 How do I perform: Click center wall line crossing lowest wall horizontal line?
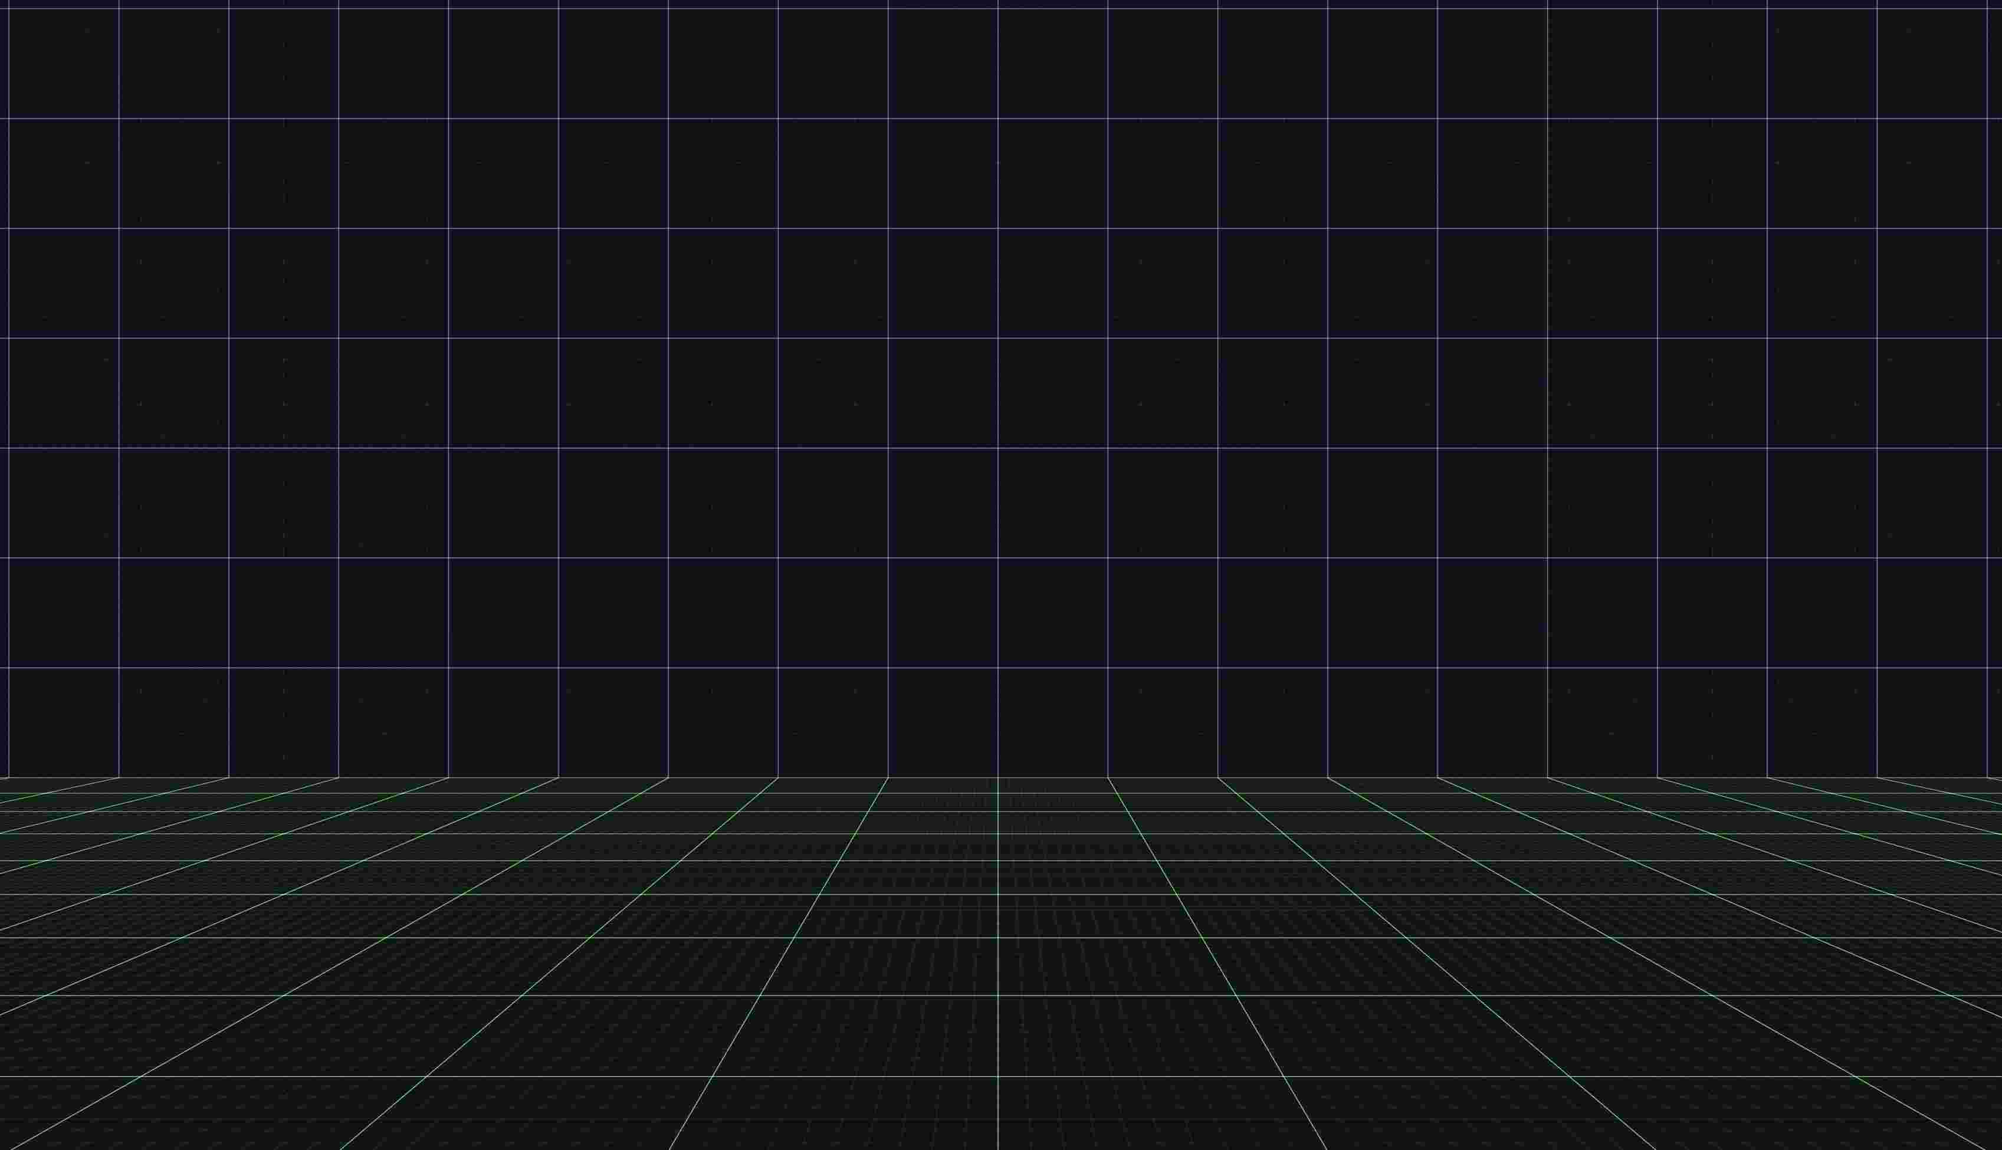(997, 668)
